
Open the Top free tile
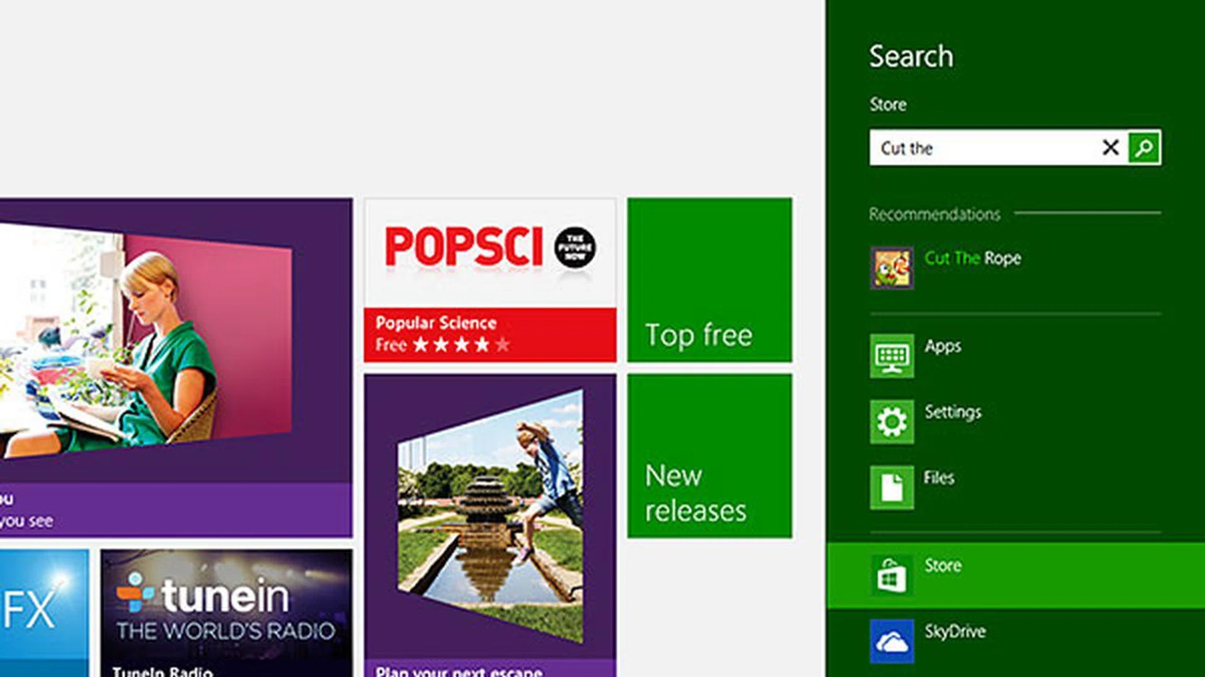pyautogui.click(x=709, y=280)
